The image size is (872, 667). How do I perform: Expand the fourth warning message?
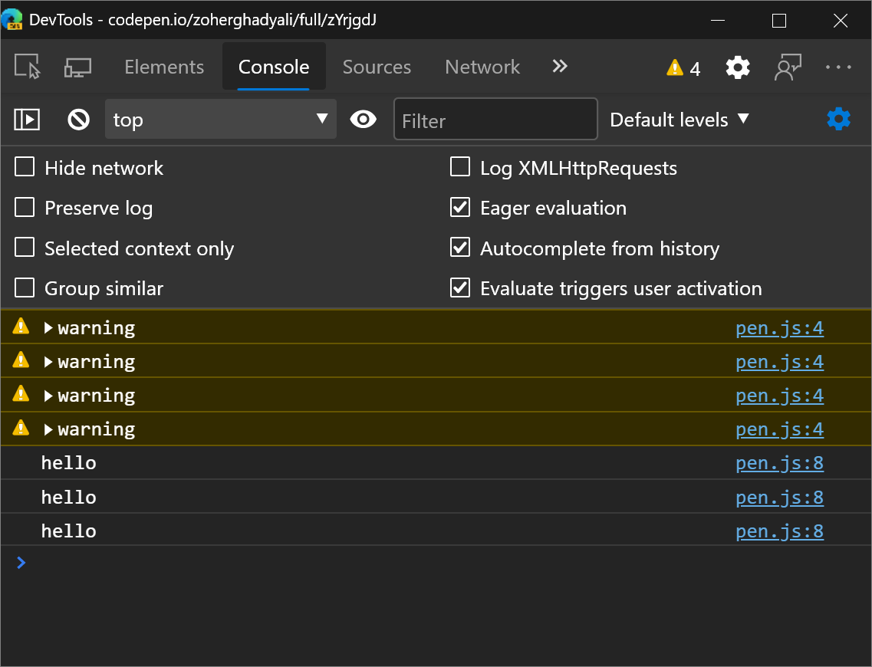[x=48, y=429]
